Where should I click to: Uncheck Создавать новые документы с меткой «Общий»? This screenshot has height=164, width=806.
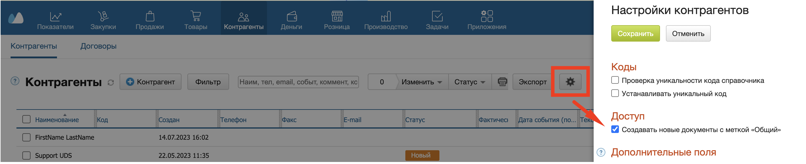point(615,130)
